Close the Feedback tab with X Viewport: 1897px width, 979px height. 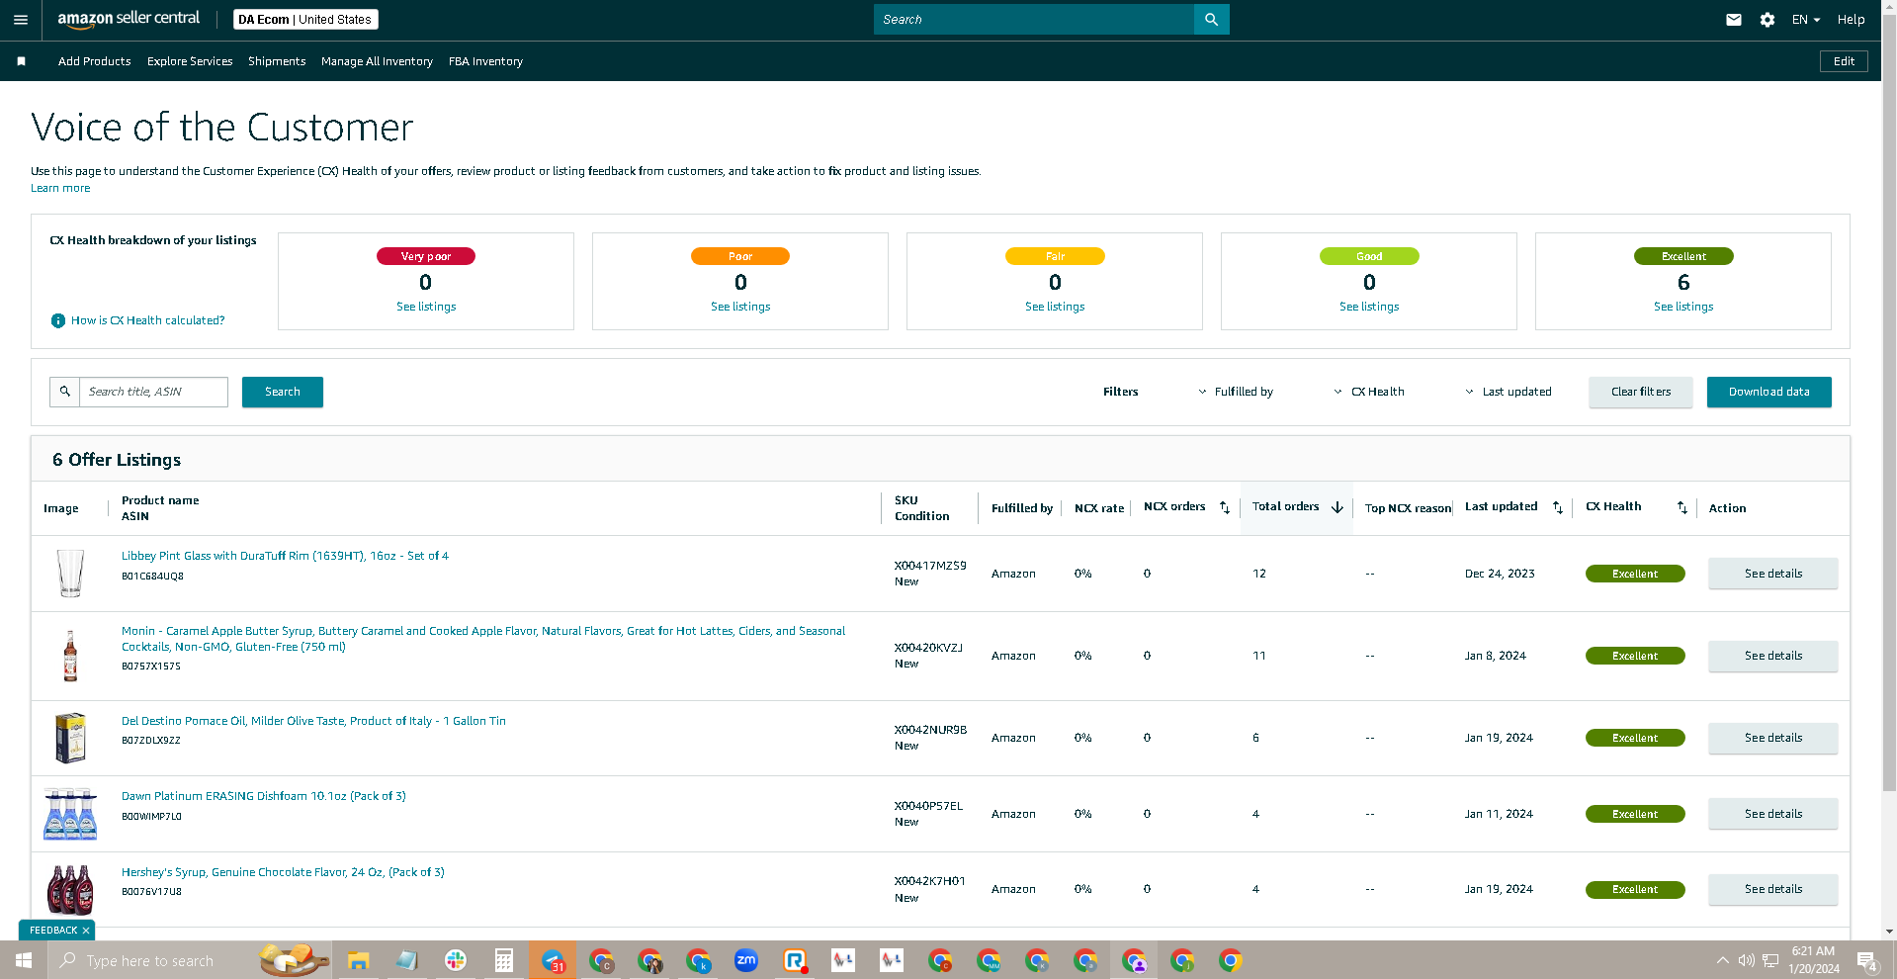[86, 931]
